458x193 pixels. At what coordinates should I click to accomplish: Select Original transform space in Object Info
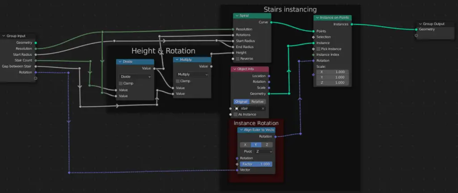point(242,102)
